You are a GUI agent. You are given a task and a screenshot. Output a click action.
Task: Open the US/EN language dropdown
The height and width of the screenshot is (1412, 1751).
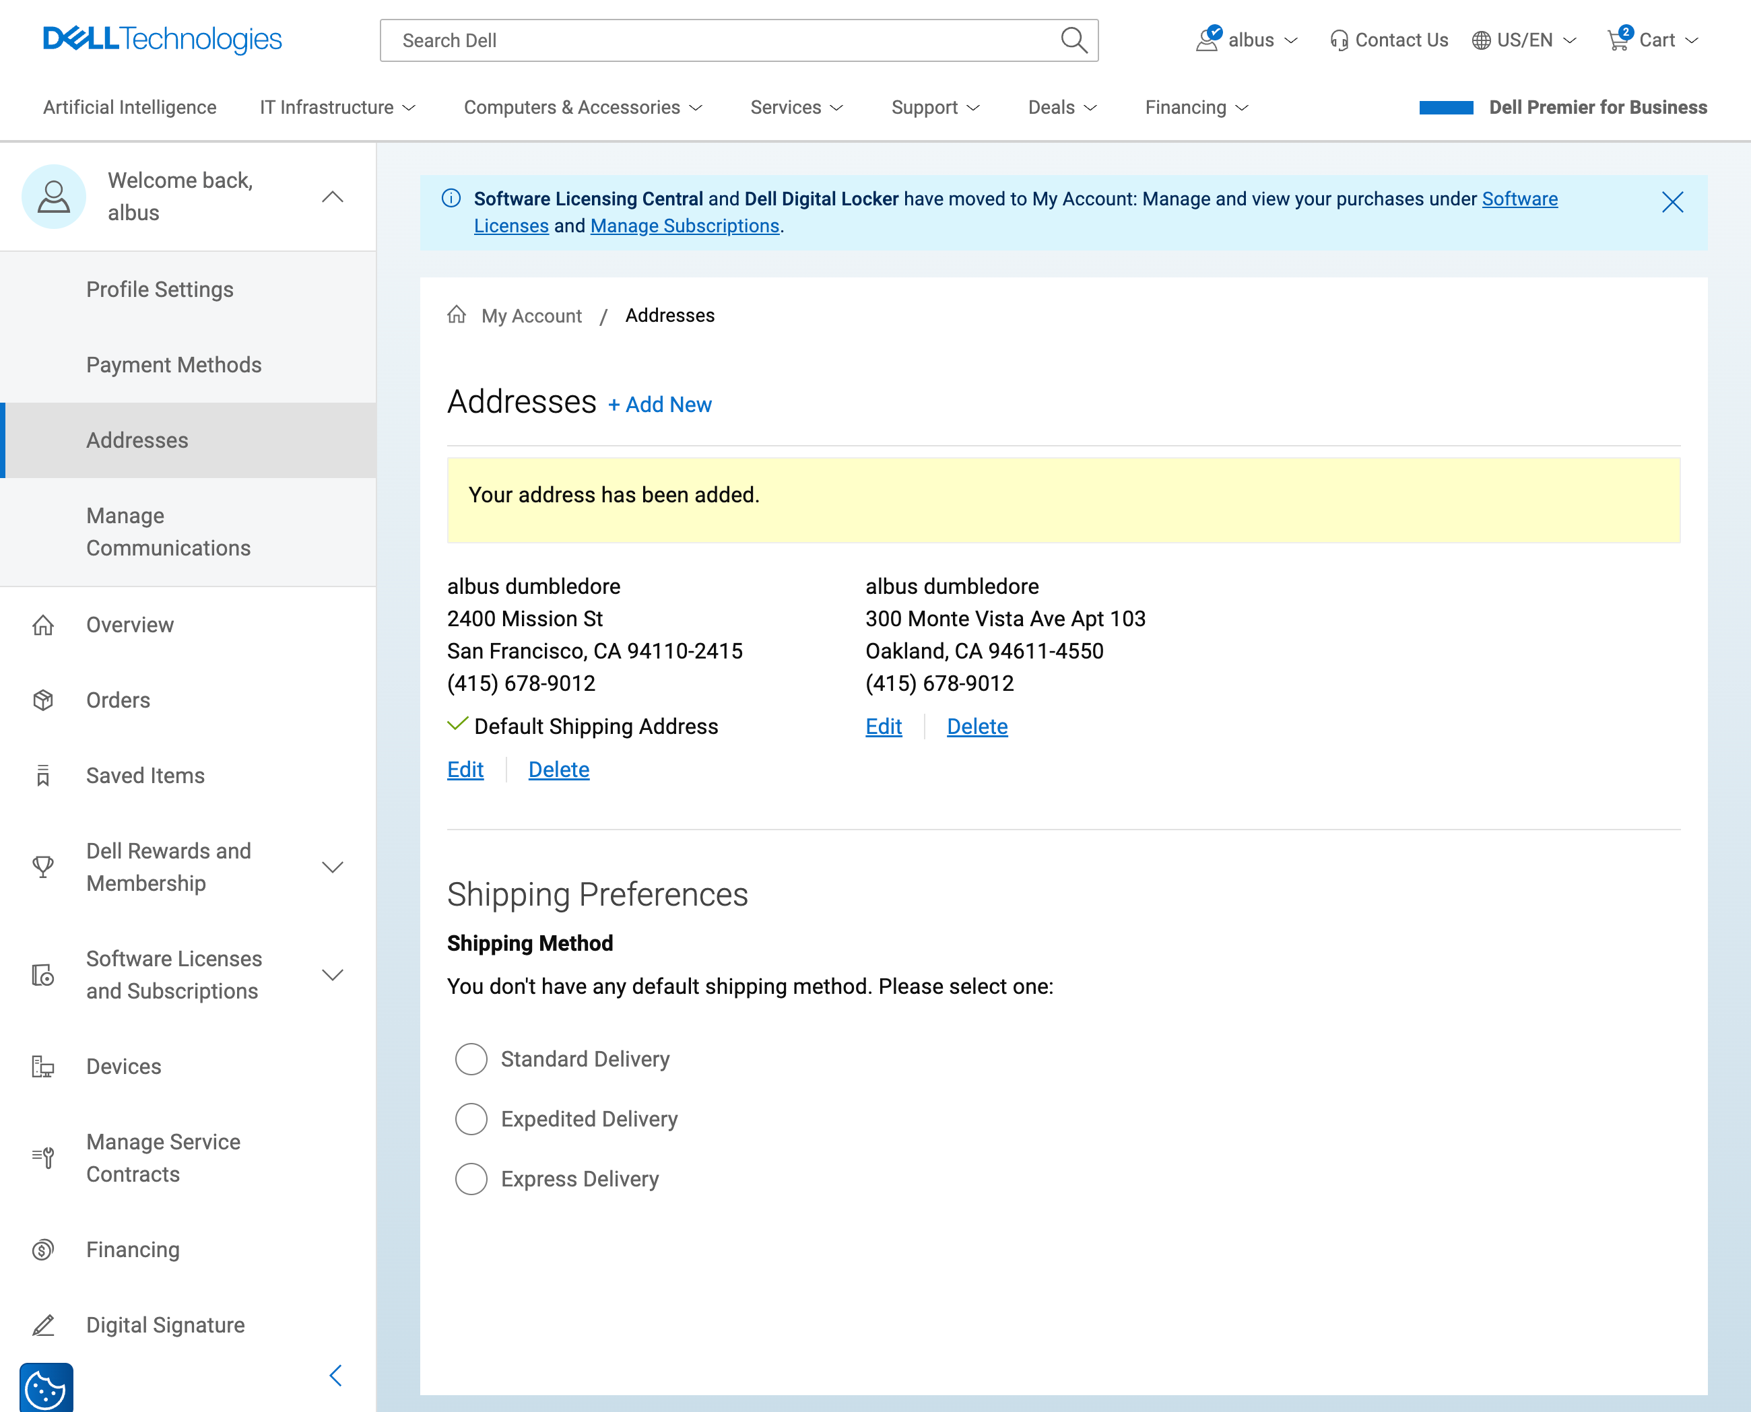(1521, 39)
